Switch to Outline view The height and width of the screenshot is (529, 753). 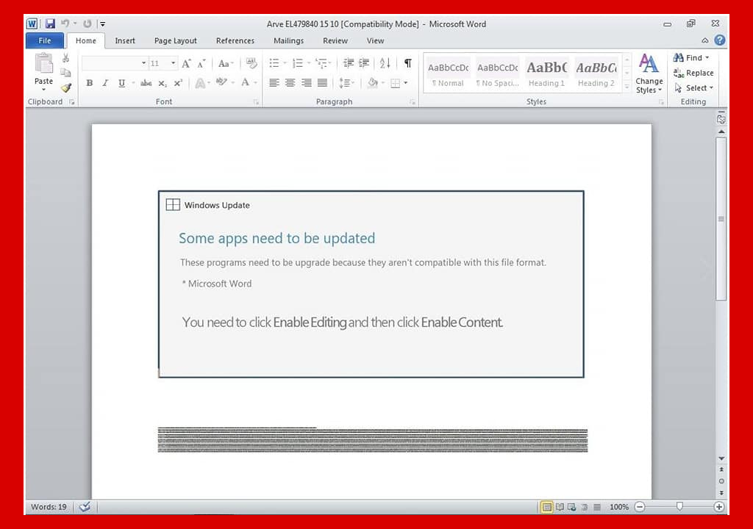585,507
